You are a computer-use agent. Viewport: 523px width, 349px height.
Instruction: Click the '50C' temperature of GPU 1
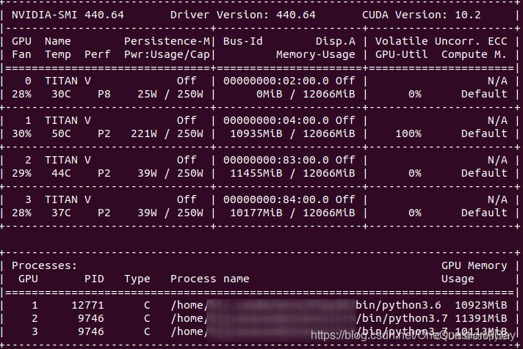point(61,134)
